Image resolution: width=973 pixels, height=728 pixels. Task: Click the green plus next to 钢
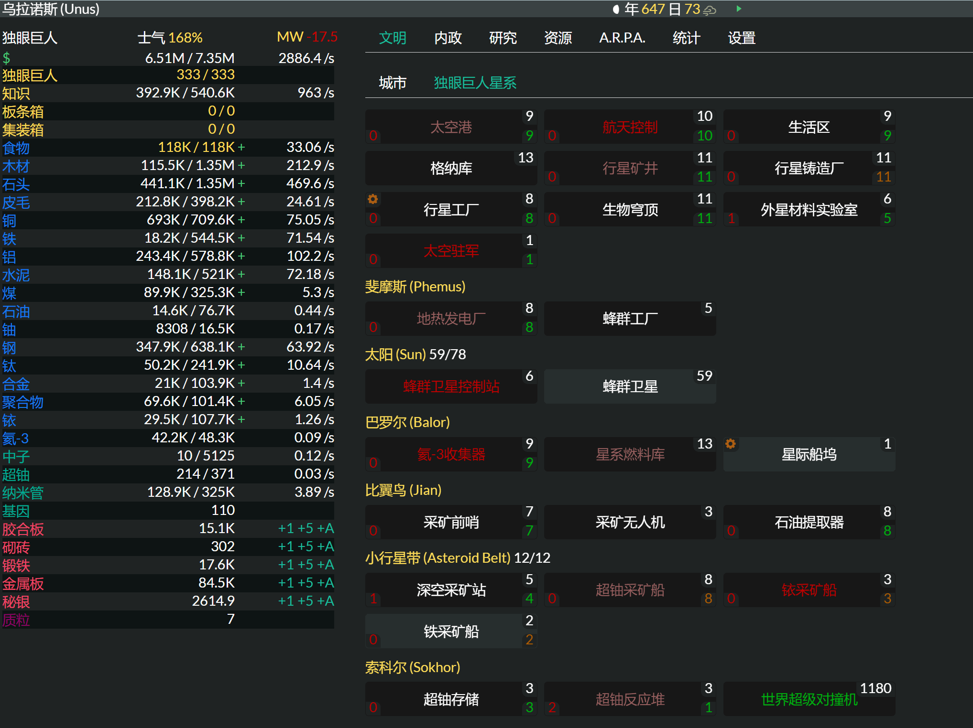point(241,347)
